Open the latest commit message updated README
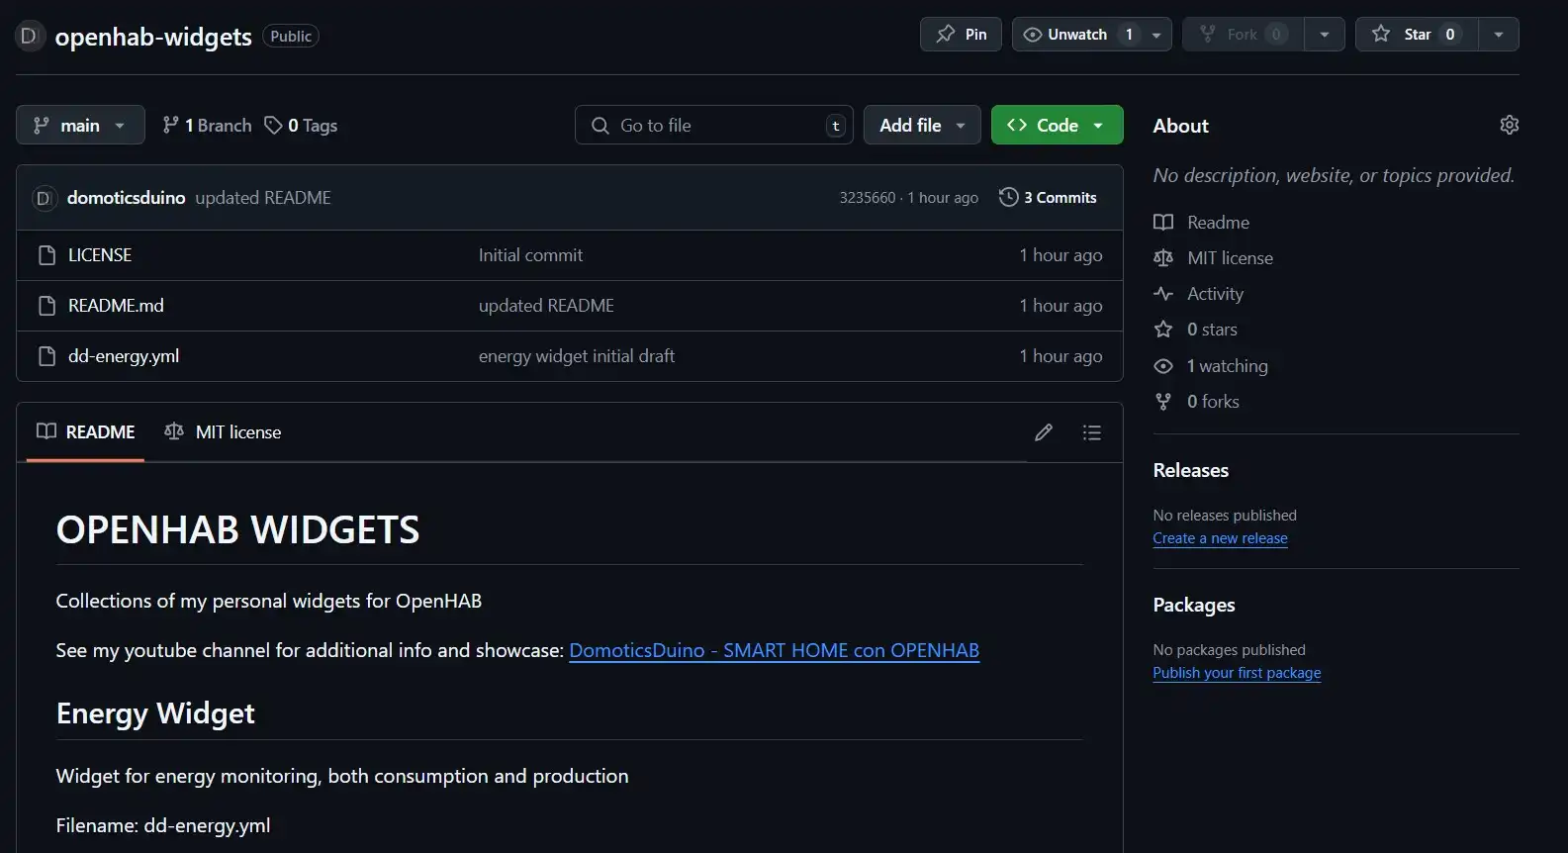Image resolution: width=1568 pixels, height=853 pixels. [x=263, y=198]
